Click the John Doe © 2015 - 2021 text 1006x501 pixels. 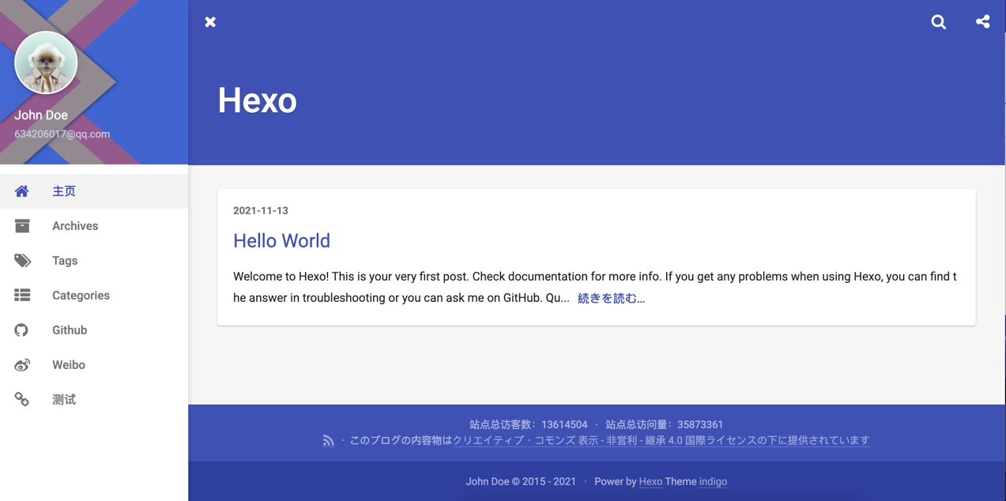click(x=521, y=482)
